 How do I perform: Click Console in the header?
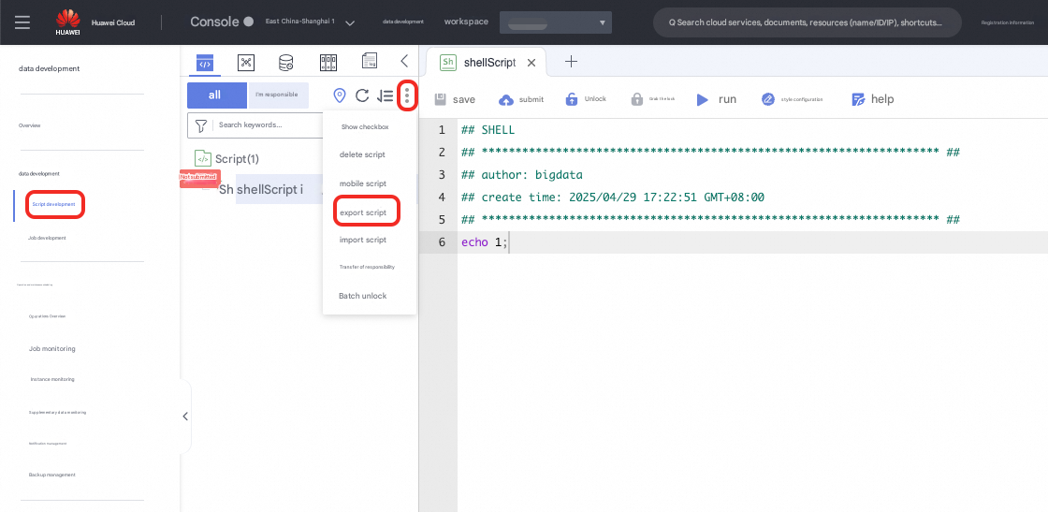214,22
